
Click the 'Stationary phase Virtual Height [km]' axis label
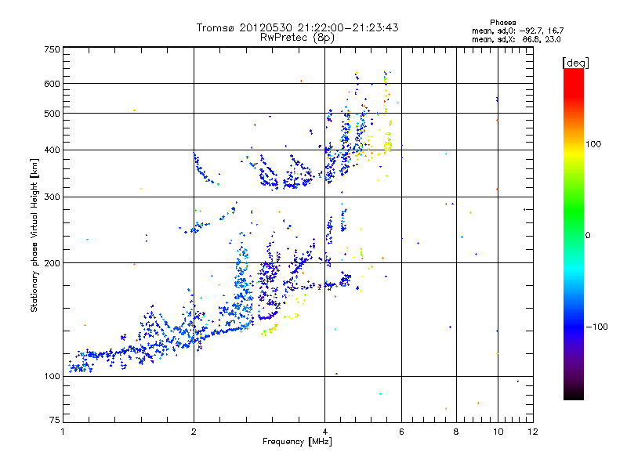34,235
